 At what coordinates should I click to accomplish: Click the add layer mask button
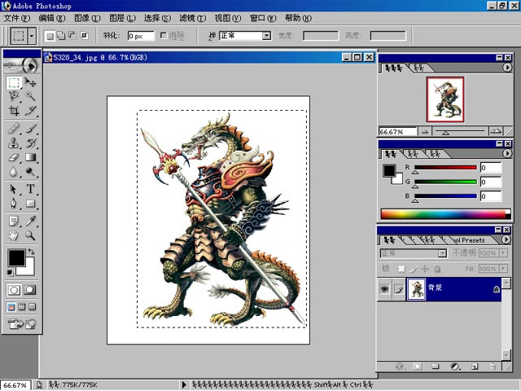pyautogui.click(x=418, y=367)
